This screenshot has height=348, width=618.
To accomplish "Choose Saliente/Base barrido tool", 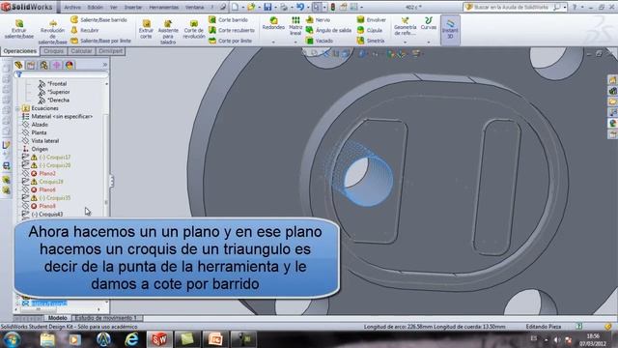I will coord(98,19).
